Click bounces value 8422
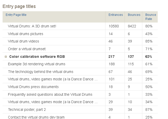This screenshot has height=119, width=168. coord(132,26)
